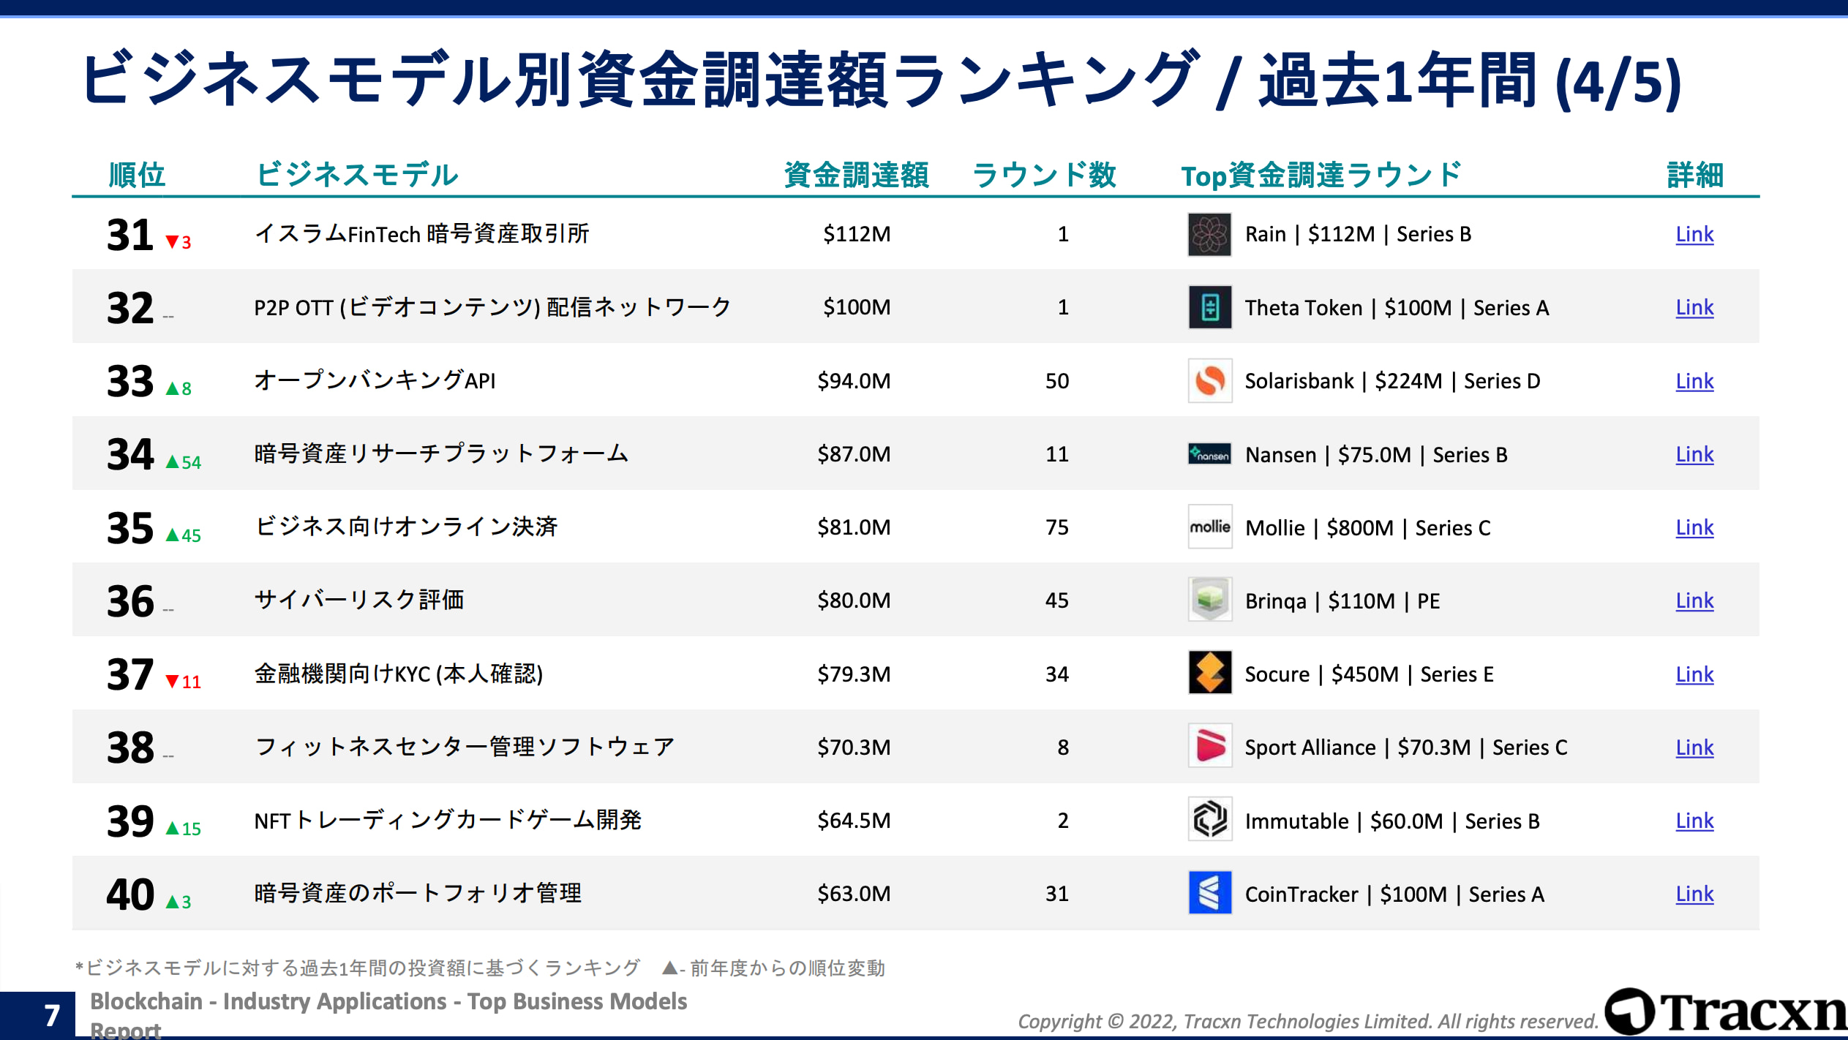
Task: Click the Sport Alliance logo
Action: [1209, 747]
